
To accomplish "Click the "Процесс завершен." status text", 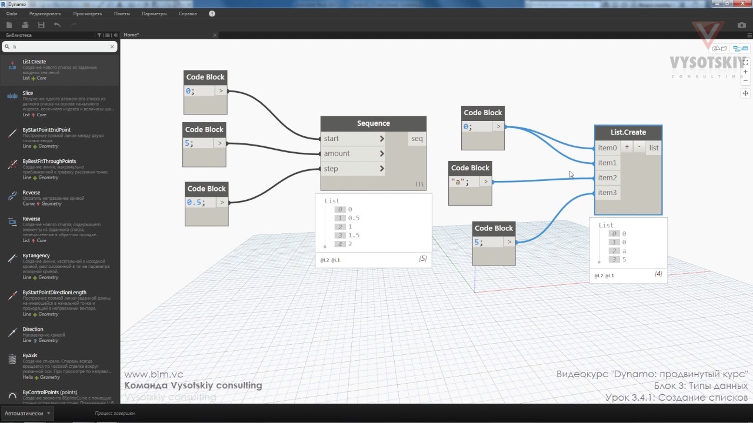I will [x=115, y=414].
